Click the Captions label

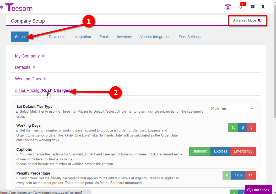[x=24, y=149]
